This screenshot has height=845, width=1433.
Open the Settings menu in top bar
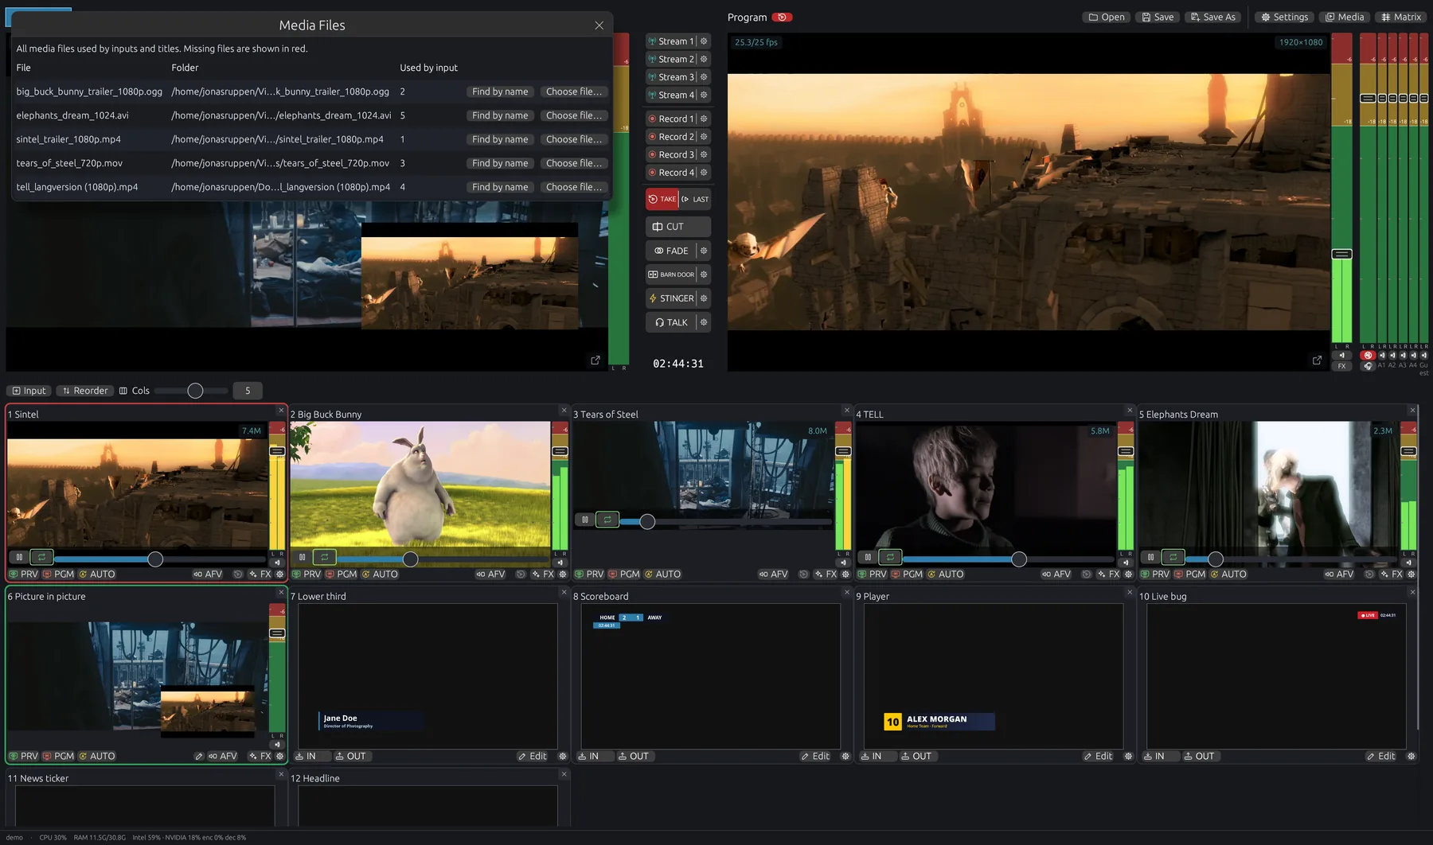point(1284,17)
